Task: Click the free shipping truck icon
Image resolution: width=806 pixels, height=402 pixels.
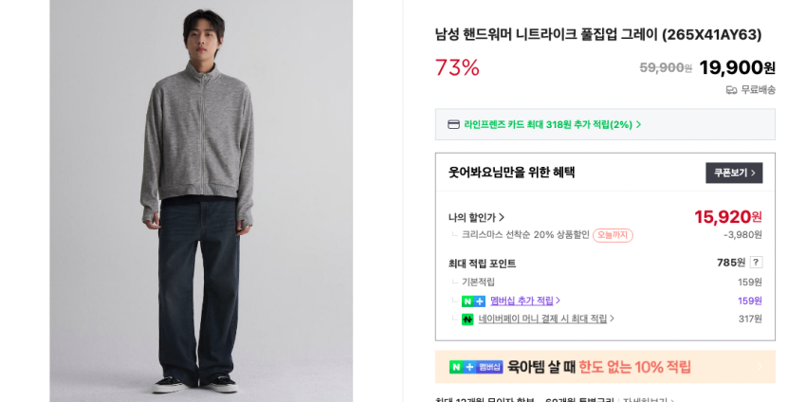Action: pos(731,90)
